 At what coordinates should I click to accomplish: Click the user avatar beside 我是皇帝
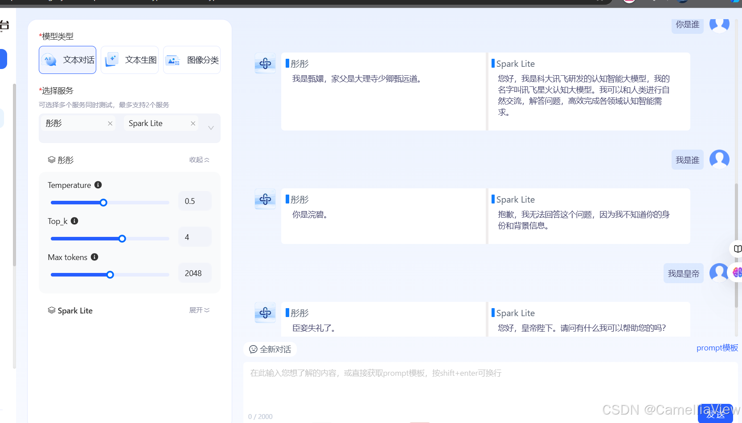(x=719, y=273)
